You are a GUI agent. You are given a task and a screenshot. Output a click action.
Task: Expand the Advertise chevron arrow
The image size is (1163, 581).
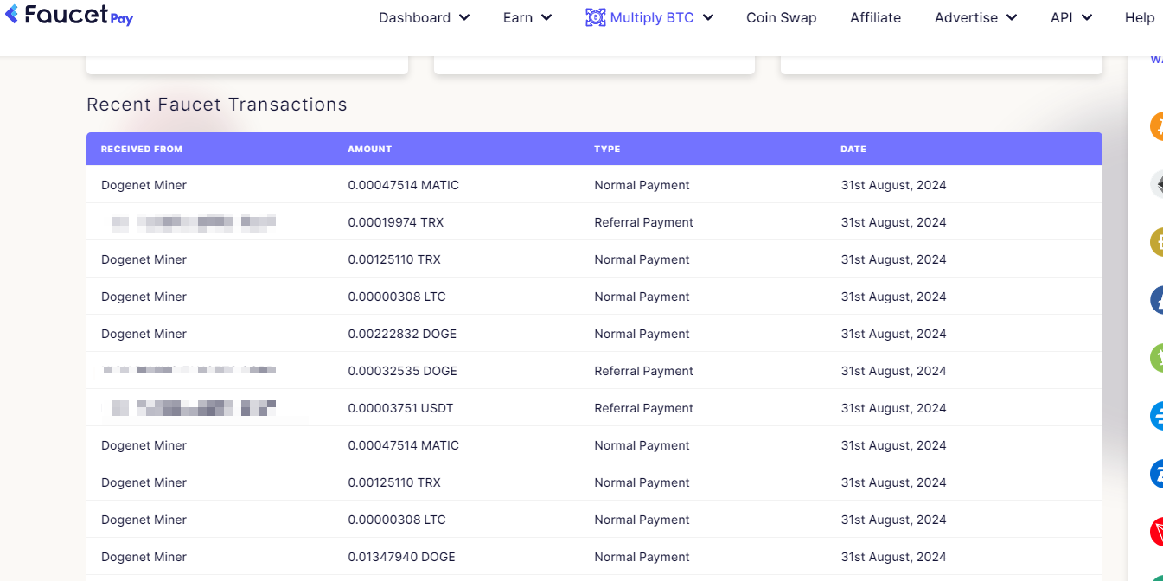[1012, 17]
